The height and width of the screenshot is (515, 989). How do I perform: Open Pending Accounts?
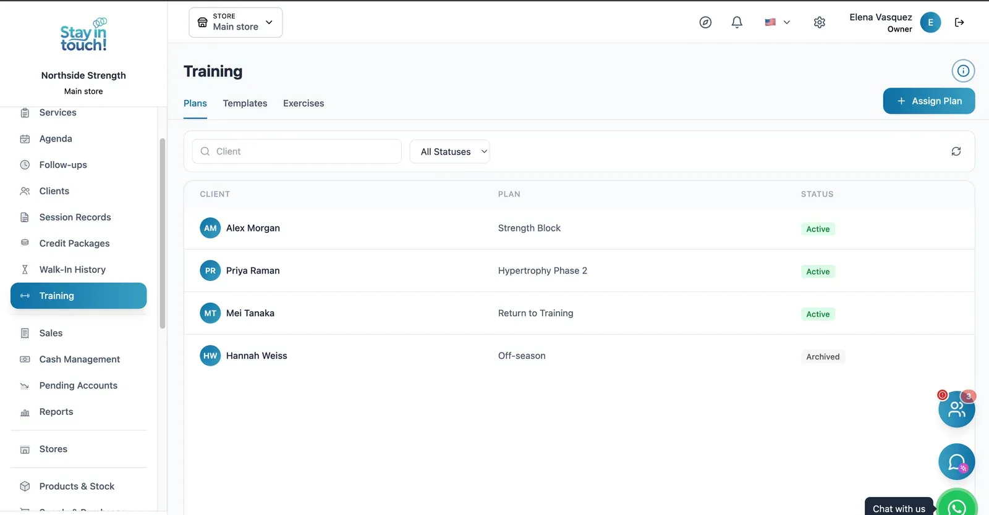click(79, 385)
